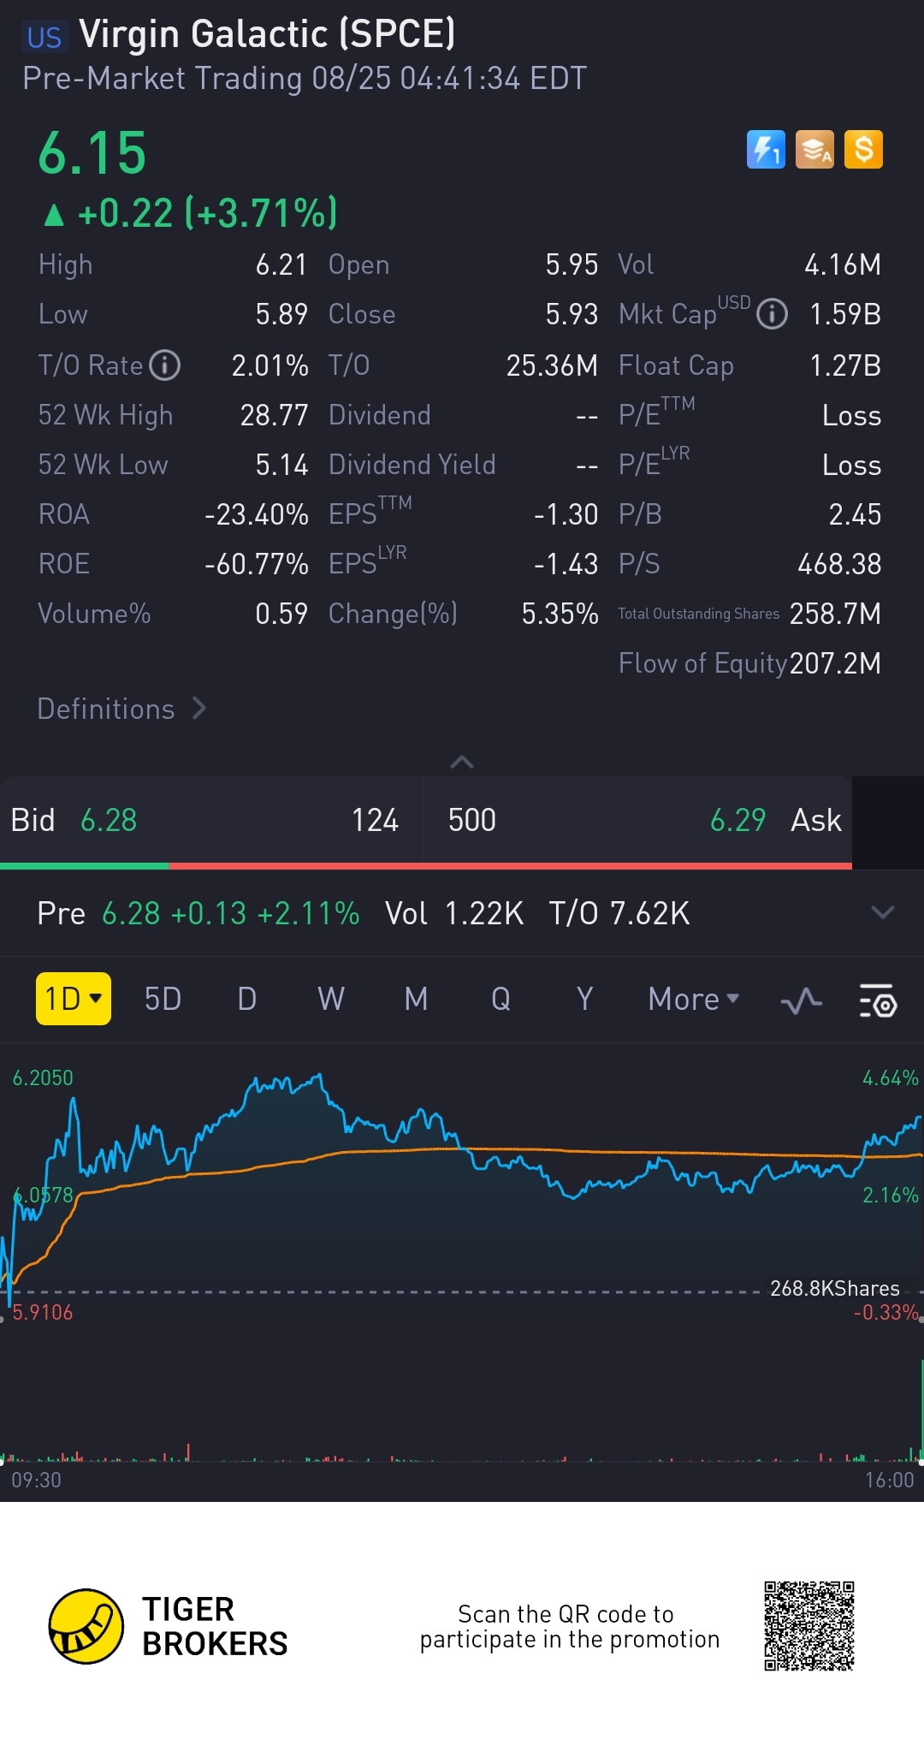Tap the ROE value -60.77%
924x1751 pixels.
pyautogui.click(x=256, y=564)
